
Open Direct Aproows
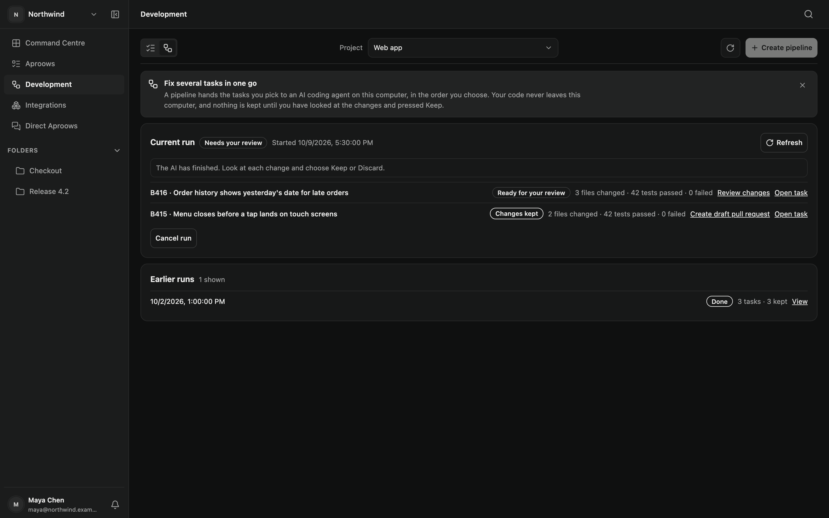(64, 126)
